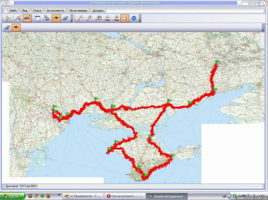The height and width of the screenshot is (200, 268).
Task: Toggle the eye button in the second toolbar row
Action: pyautogui.click(x=16, y=28)
